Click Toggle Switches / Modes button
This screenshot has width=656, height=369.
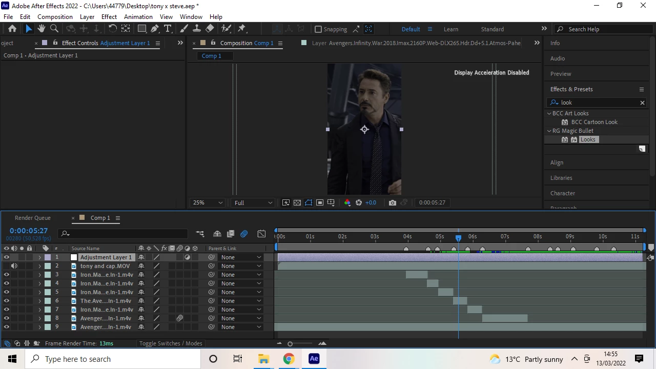pyautogui.click(x=171, y=343)
